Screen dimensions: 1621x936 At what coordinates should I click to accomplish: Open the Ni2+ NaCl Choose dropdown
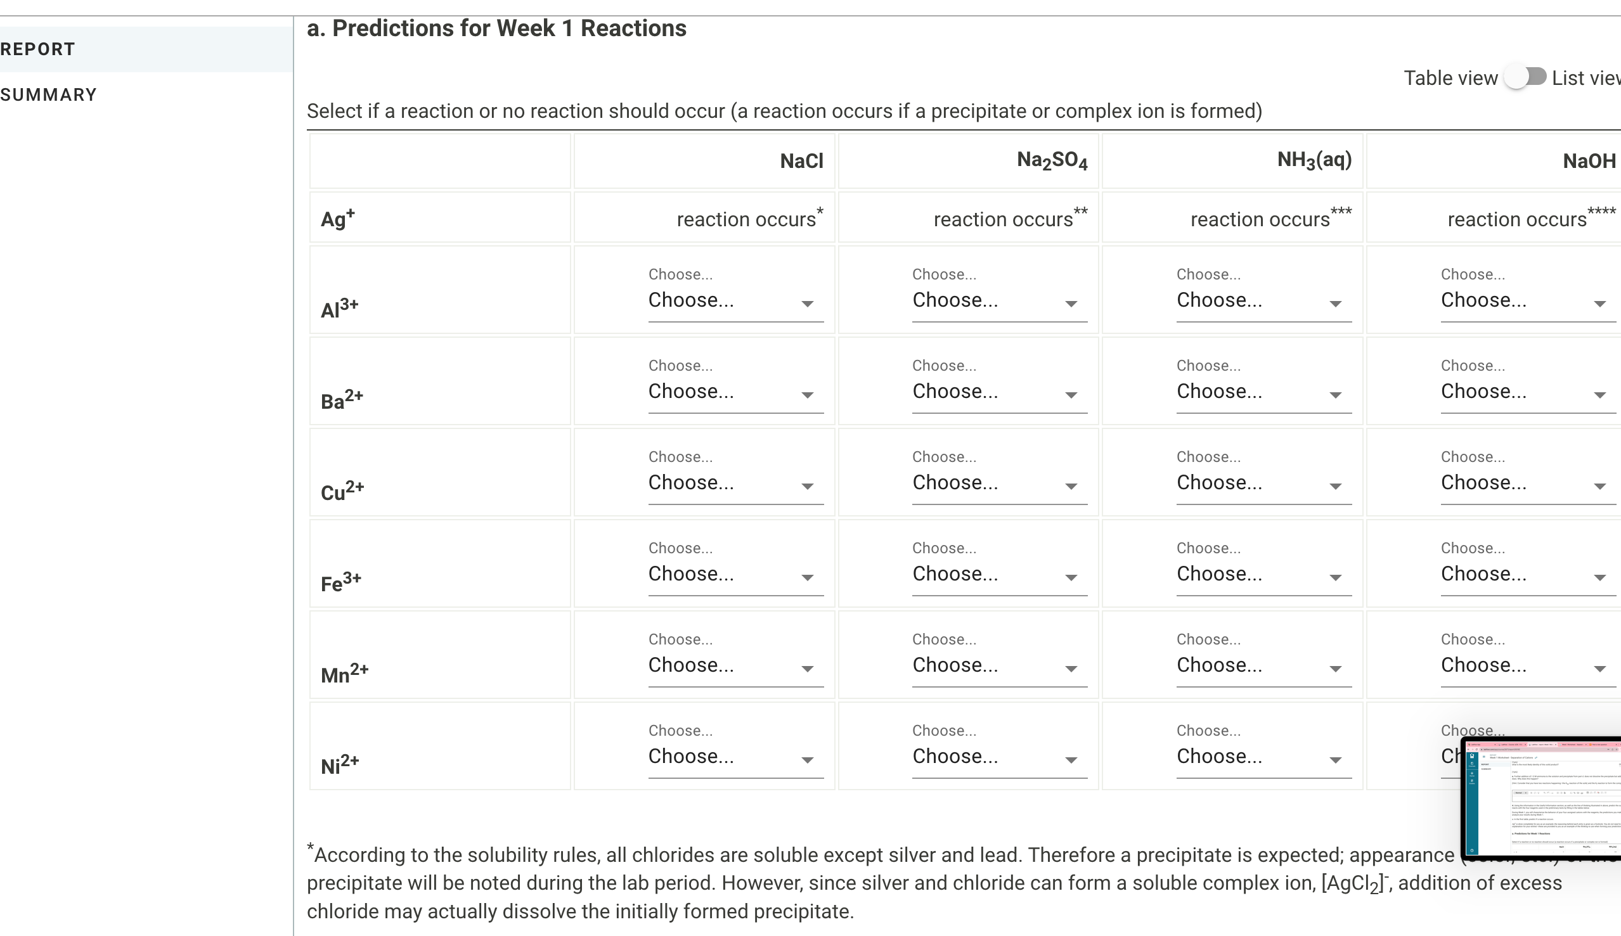[x=735, y=757]
